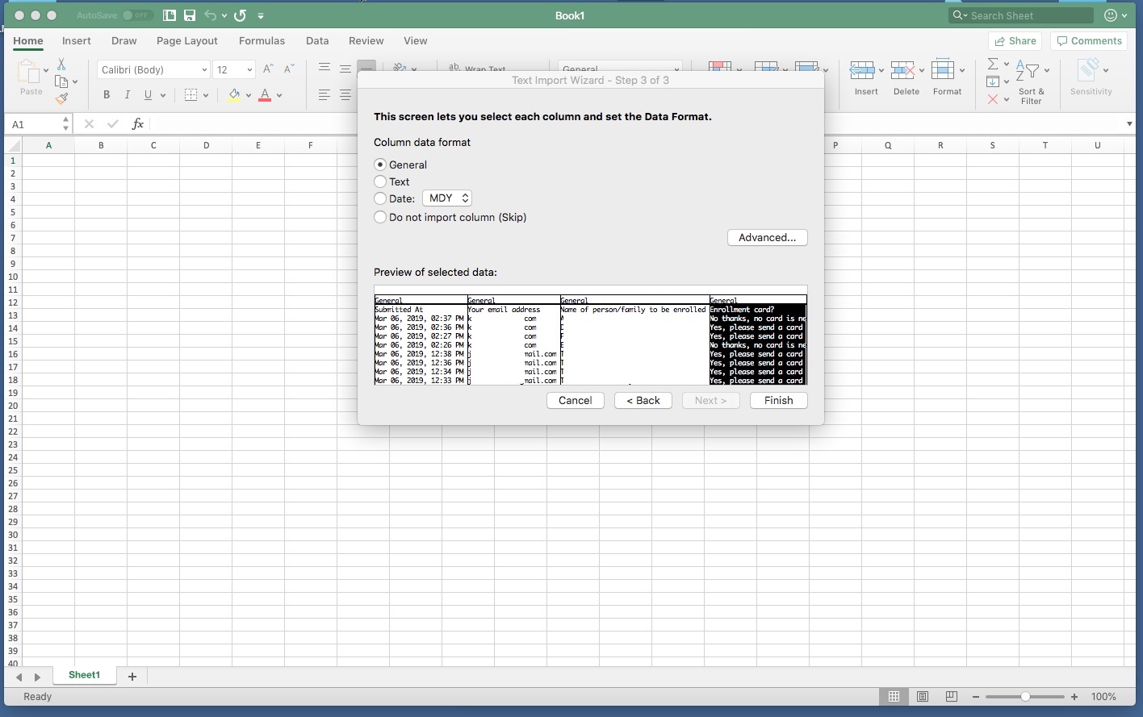Click the Share button
The height and width of the screenshot is (717, 1143).
(x=1015, y=41)
